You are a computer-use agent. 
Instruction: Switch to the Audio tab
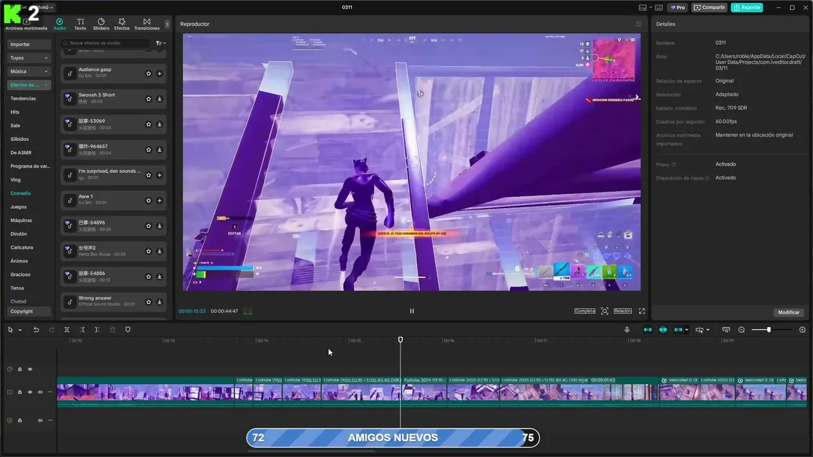coord(59,24)
